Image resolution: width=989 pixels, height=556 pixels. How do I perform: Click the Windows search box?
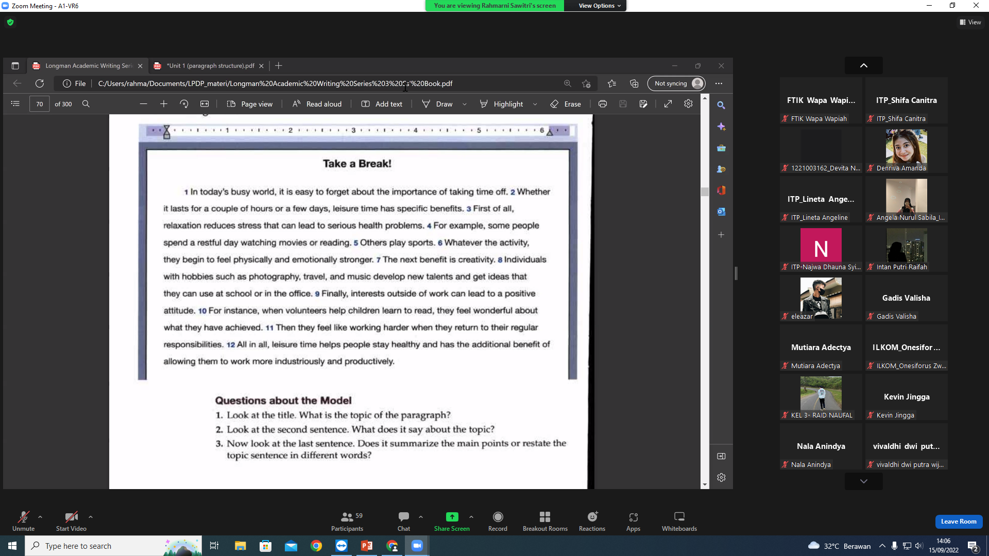click(x=113, y=546)
